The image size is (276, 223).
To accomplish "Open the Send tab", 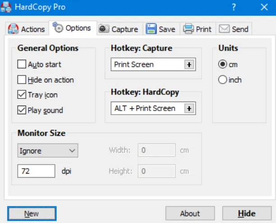I will click(x=234, y=29).
